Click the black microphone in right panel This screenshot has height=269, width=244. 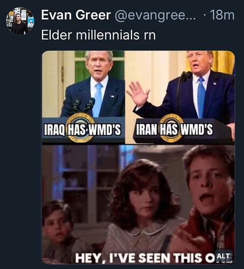[185, 76]
